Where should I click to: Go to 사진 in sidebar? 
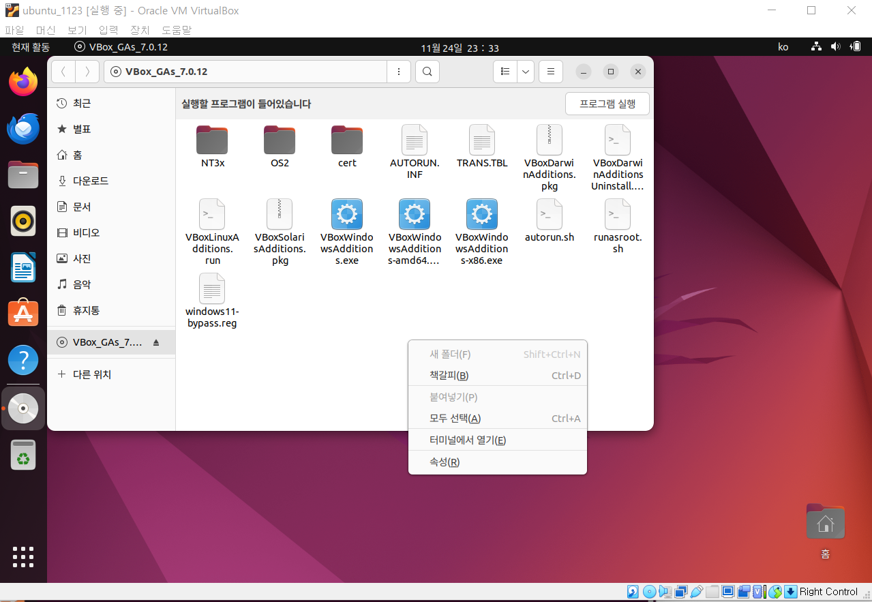click(x=111, y=258)
